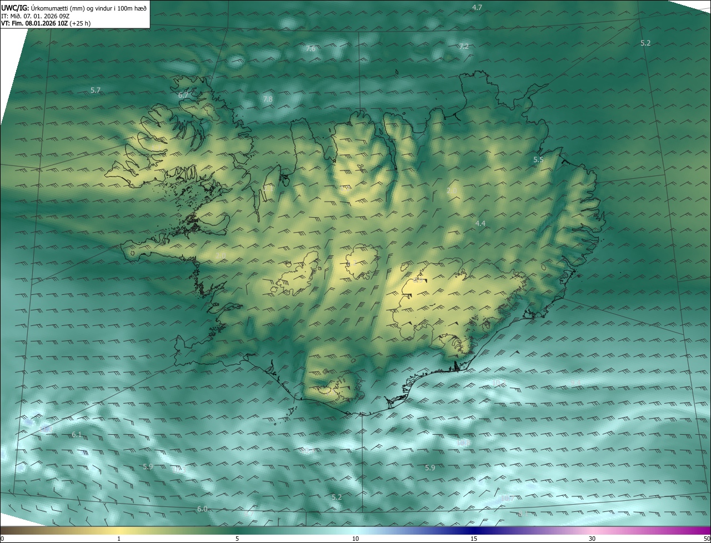711x543 pixels.
Task: Click the colorbar tick label 30
Action: [592, 539]
